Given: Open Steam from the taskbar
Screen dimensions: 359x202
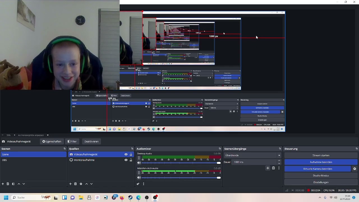Looking at the screenshot, I should click(x=130, y=198).
